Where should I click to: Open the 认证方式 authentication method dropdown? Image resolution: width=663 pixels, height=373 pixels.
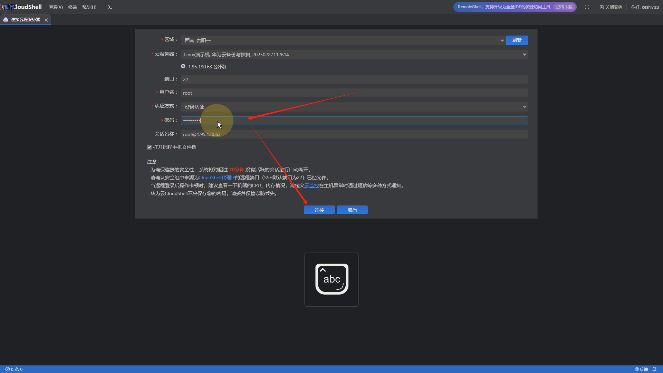point(354,107)
